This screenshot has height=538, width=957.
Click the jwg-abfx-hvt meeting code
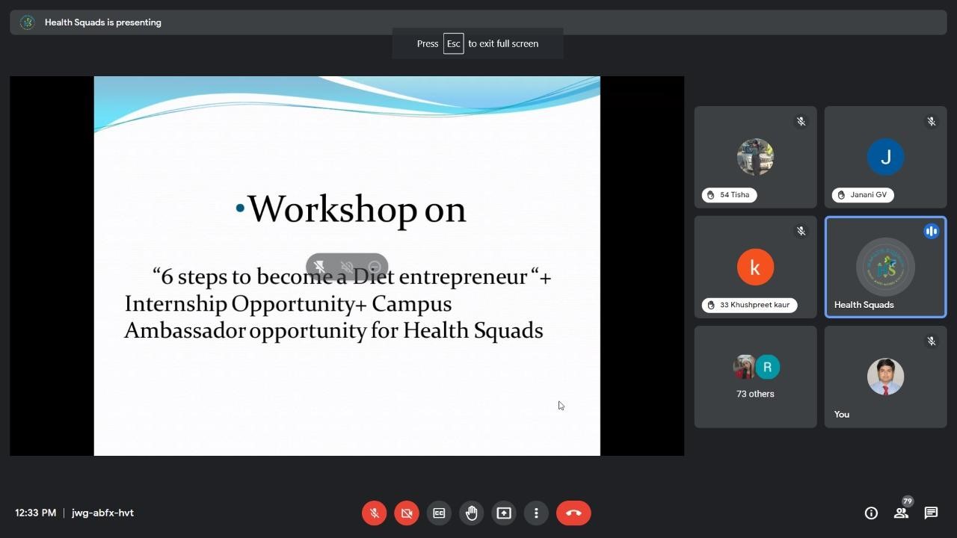(x=102, y=513)
